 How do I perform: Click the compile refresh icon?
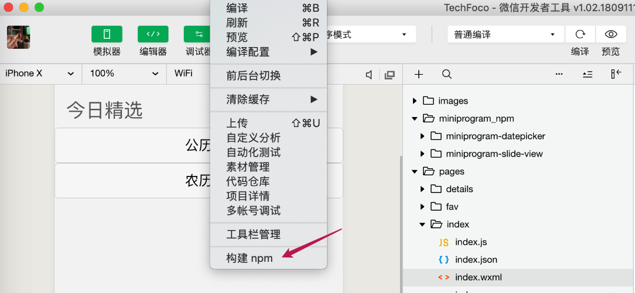[580, 34]
